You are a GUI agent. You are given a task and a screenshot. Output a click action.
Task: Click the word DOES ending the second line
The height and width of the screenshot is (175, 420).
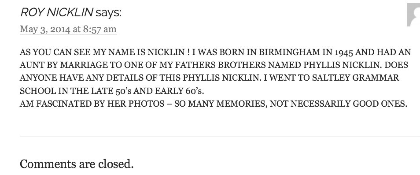click(397, 65)
